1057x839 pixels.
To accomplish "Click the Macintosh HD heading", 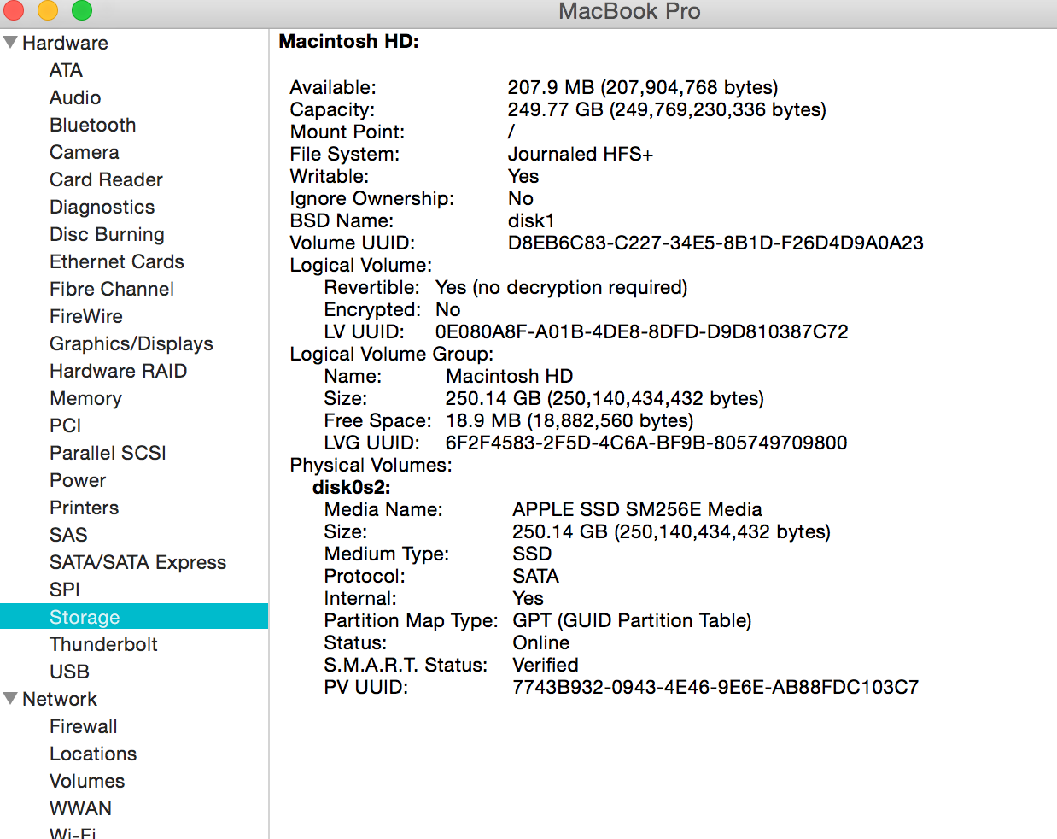I will tap(349, 41).
